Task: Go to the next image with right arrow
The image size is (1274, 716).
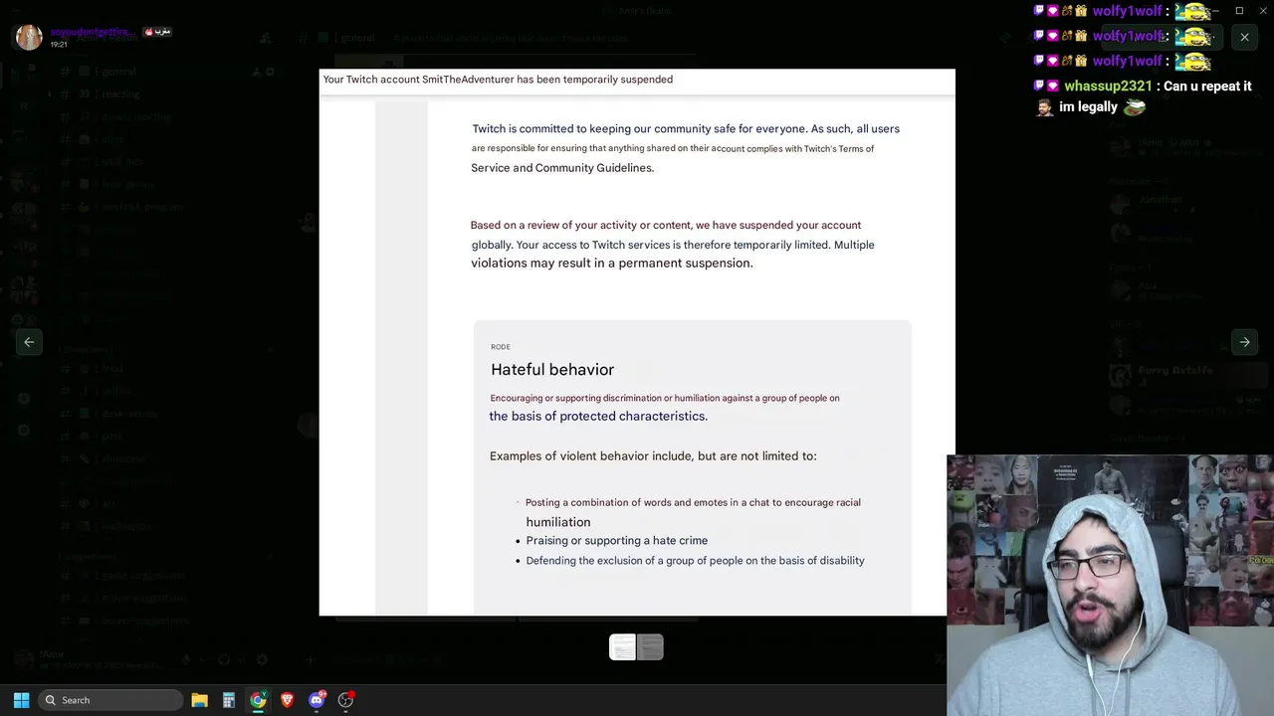Action: point(1244,342)
